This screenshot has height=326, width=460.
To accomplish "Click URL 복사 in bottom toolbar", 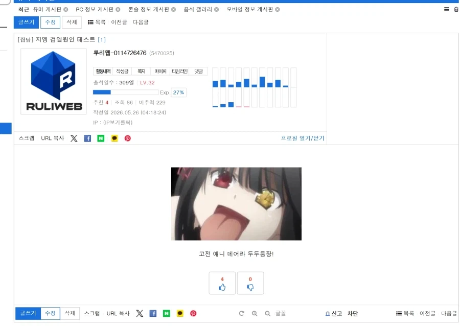I will (118, 313).
